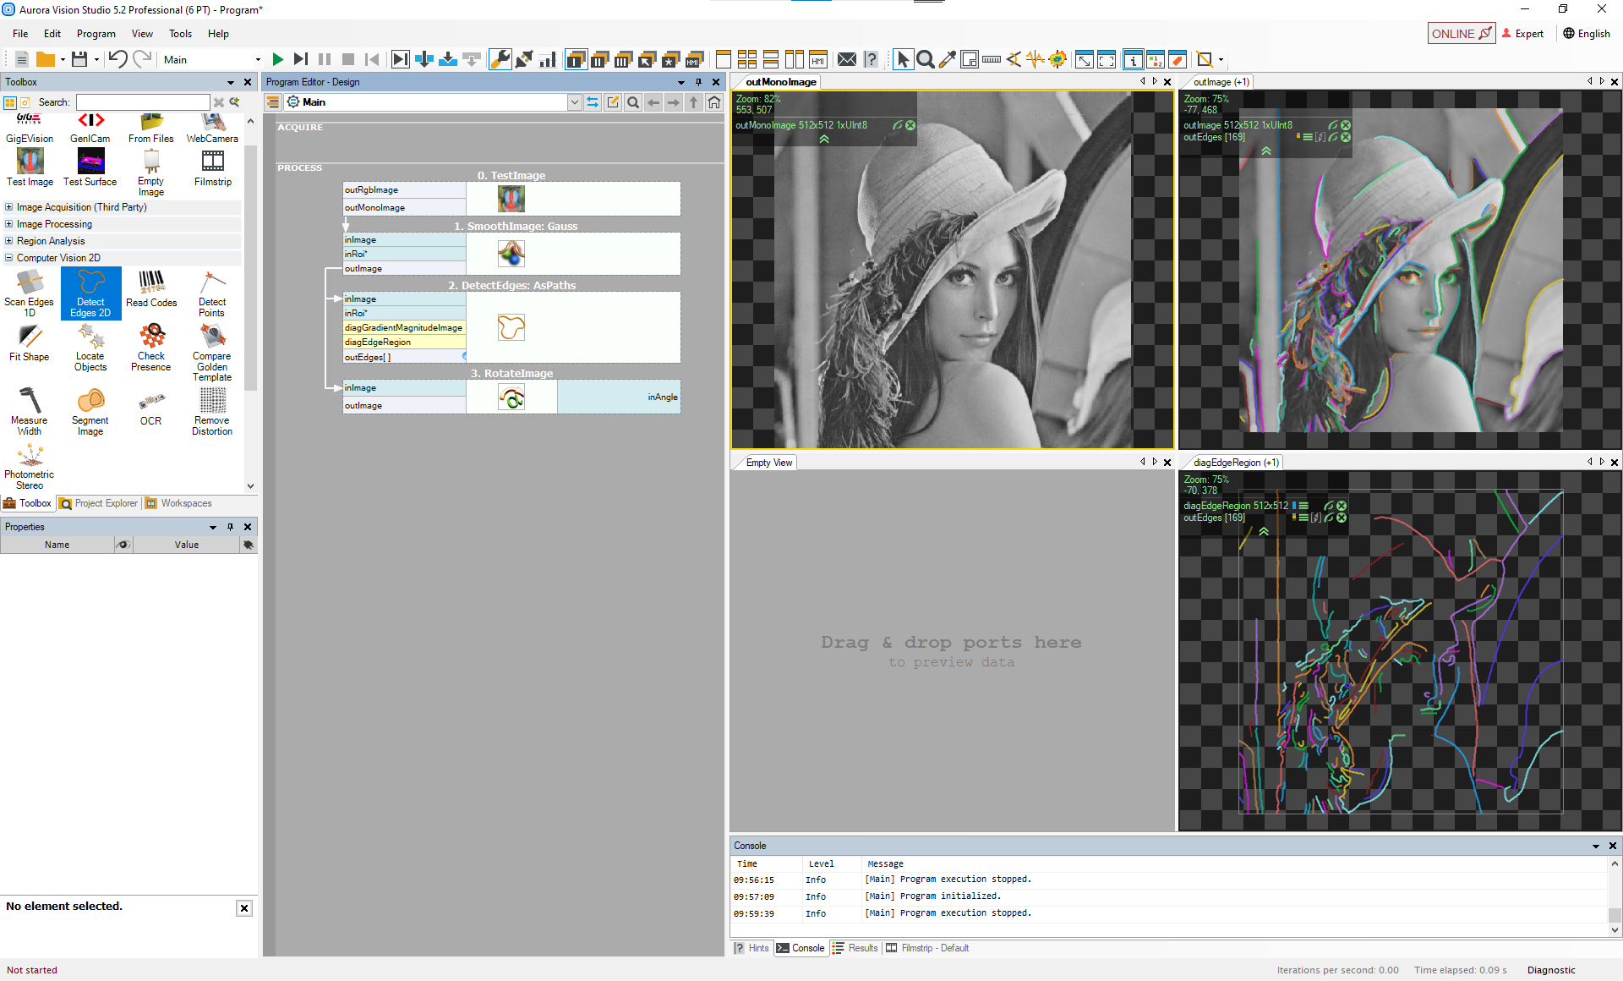This screenshot has width=1623, height=981.
Task: Click the Read Codes toolbox icon
Action: click(151, 288)
